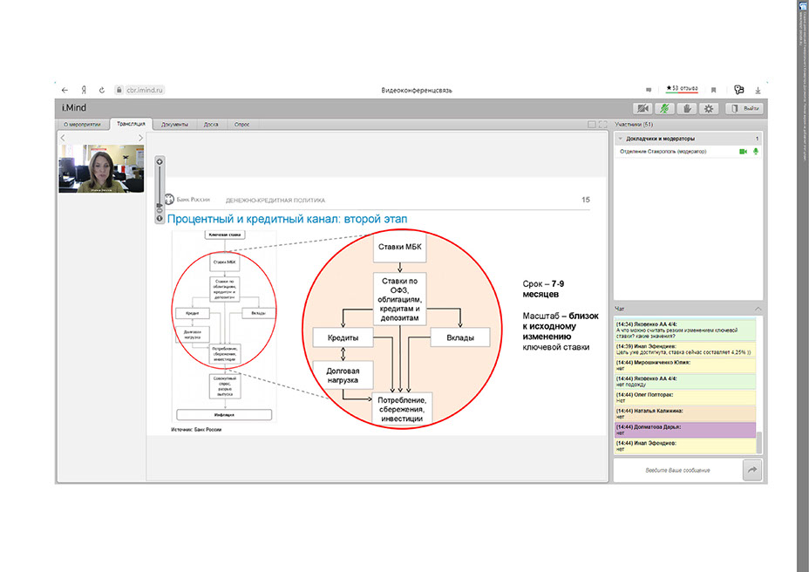Toggle the muted microphone button
Viewport: 809px width, 572px height.
point(666,108)
